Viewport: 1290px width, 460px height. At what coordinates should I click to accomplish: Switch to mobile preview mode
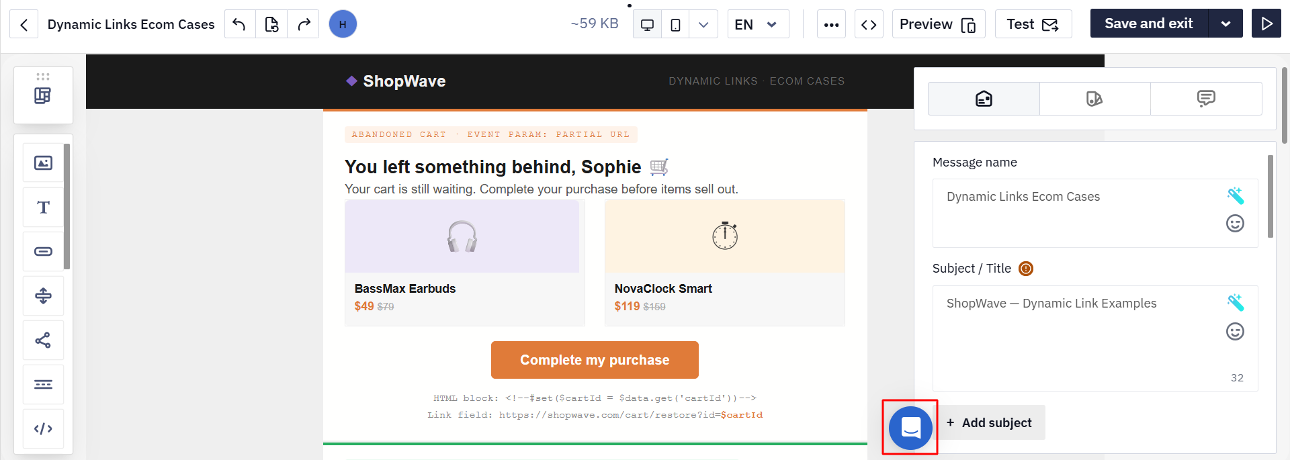click(x=676, y=25)
